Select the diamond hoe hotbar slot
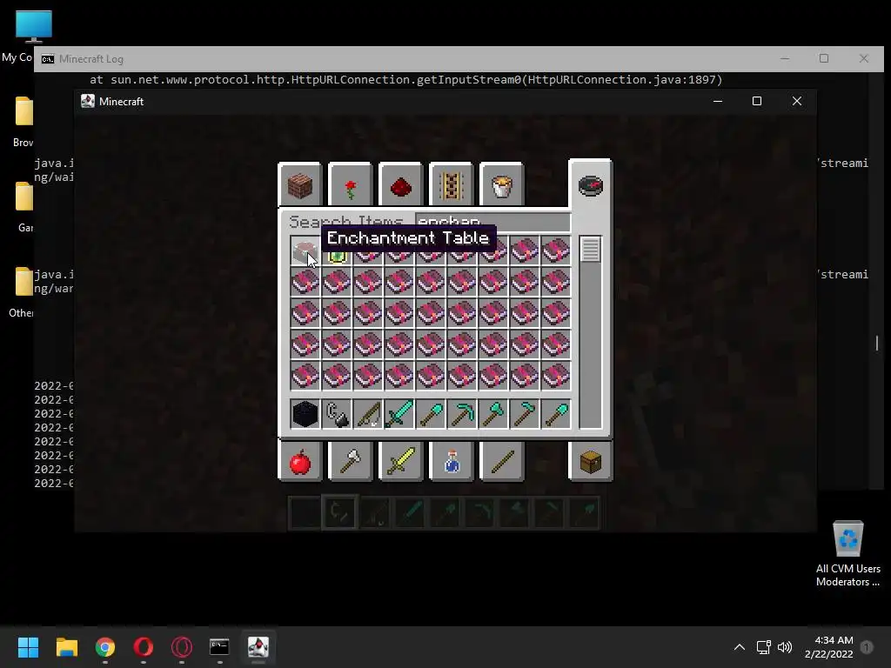This screenshot has width=891, height=668. [x=524, y=413]
